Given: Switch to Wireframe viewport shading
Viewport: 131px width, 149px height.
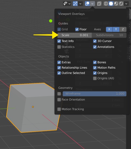Looking at the screenshot, I should 106,4.
